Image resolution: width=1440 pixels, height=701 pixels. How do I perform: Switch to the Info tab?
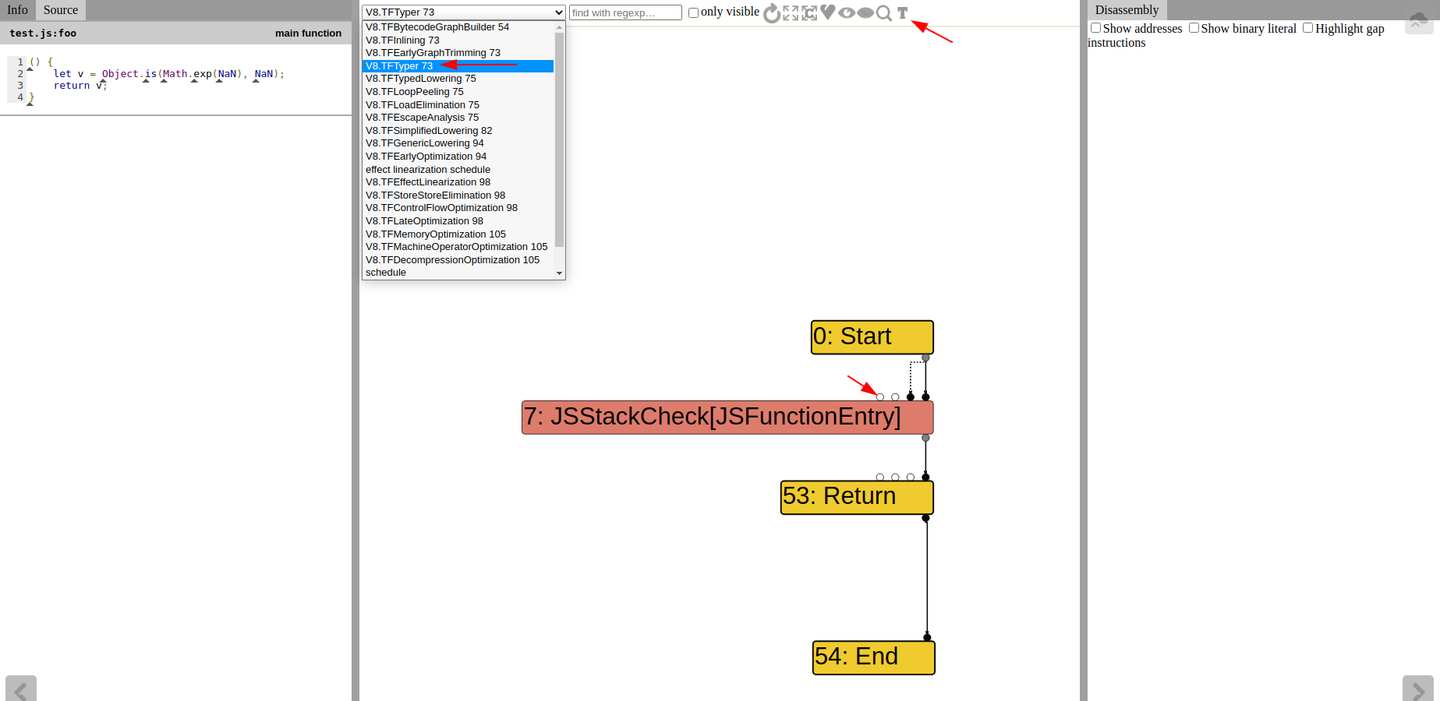pos(17,10)
